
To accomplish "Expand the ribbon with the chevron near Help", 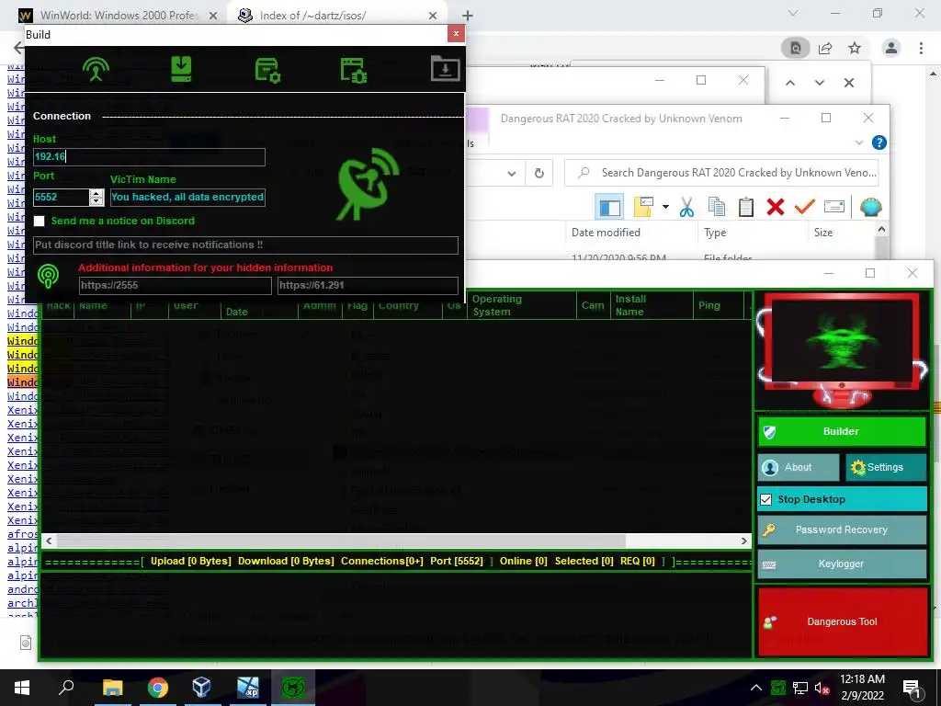I will tap(859, 142).
